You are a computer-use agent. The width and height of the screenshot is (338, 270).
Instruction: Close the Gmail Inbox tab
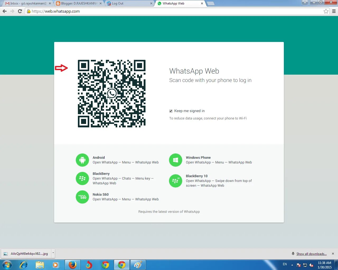point(50,3)
